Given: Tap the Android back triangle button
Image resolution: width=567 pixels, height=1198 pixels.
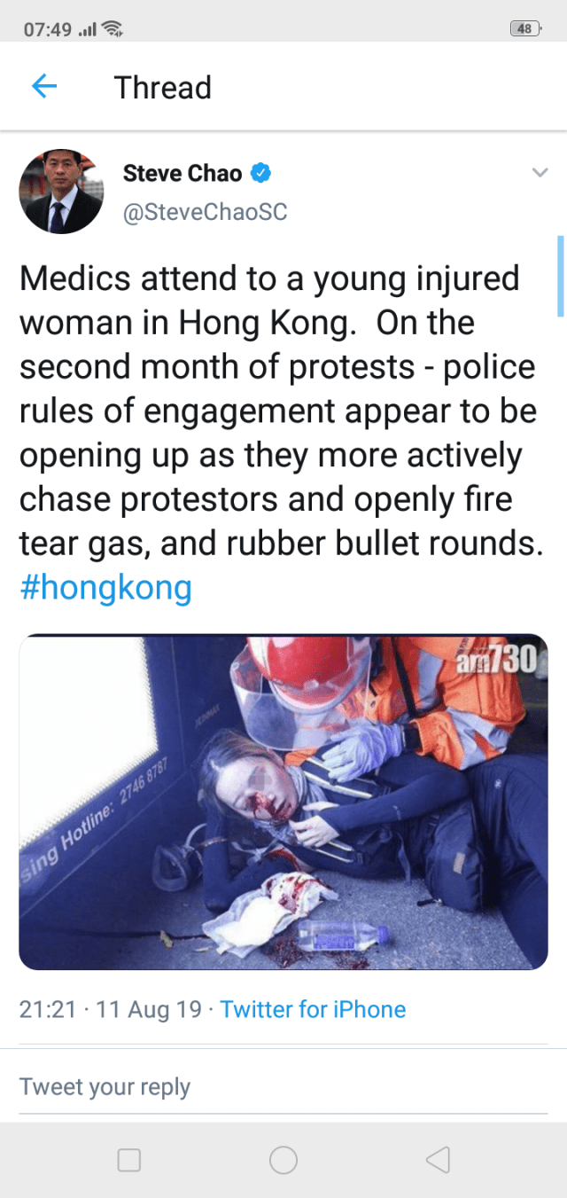Looking at the screenshot, I should (438, 1160).
